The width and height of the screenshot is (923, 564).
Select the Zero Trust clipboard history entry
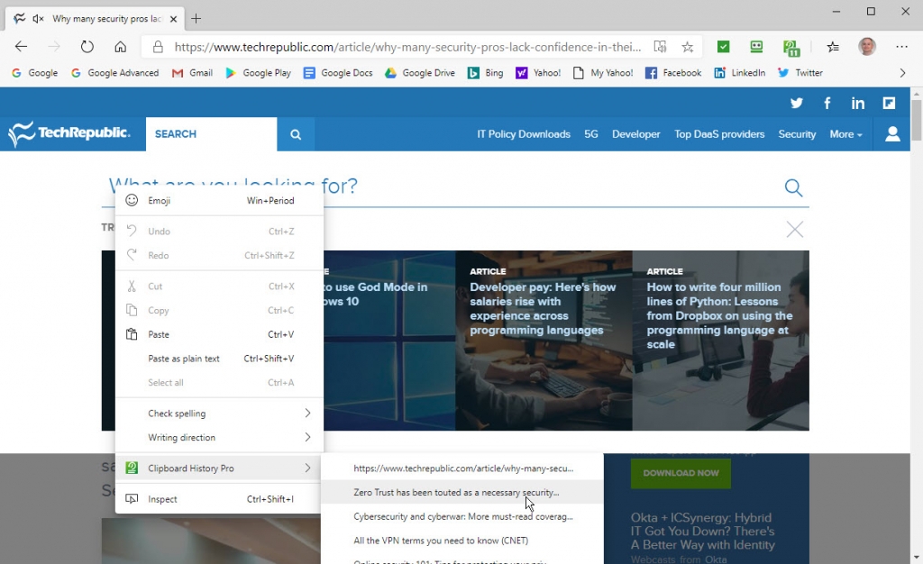(x=460, y=491)
